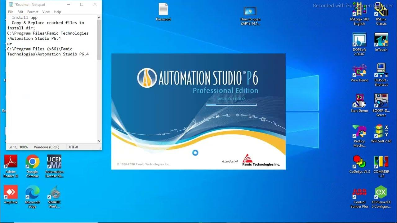The height and width of the screenshot is (223, 397).
Task: Open Notepad Edit menu
Action: tap(20, 12)
